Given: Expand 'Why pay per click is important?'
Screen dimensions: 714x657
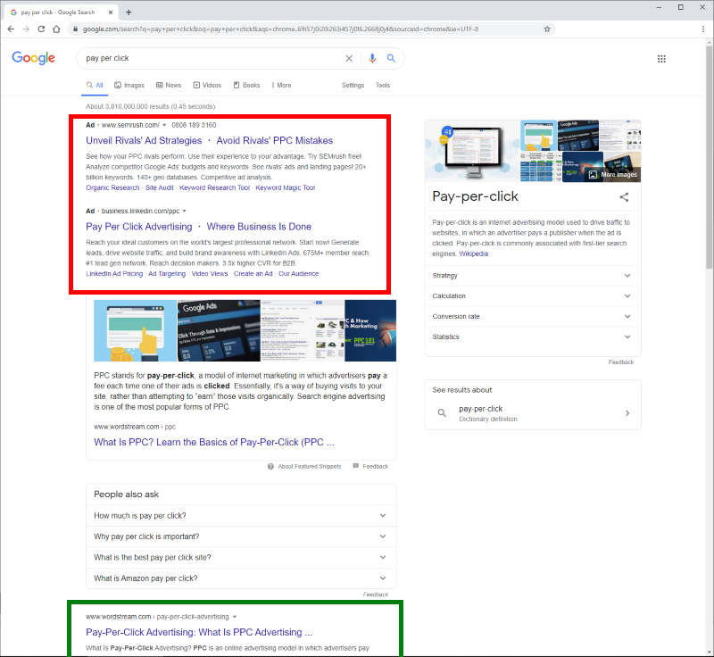Looking at the screenshot, I should 241,536.
